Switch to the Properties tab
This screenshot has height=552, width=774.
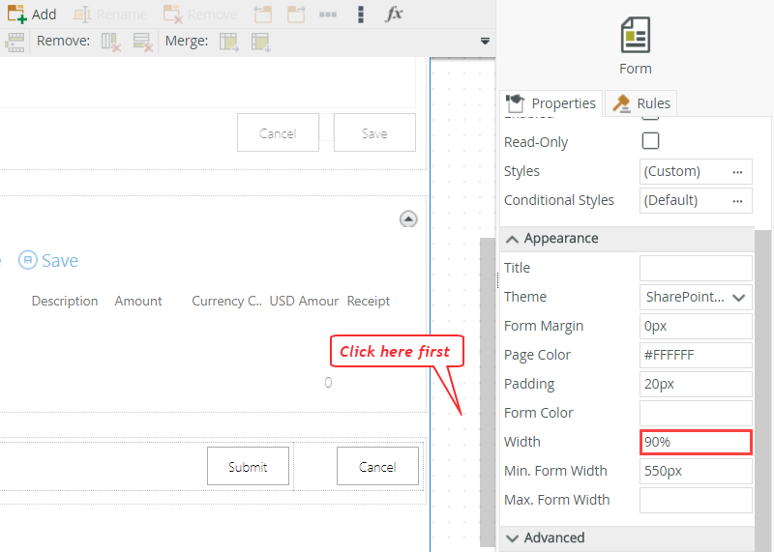pyautogui.click(x=551, y=103)
